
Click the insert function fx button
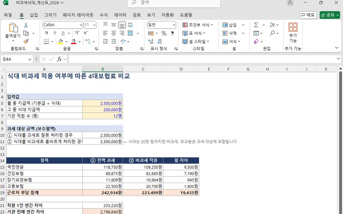(x=59, y=59)
